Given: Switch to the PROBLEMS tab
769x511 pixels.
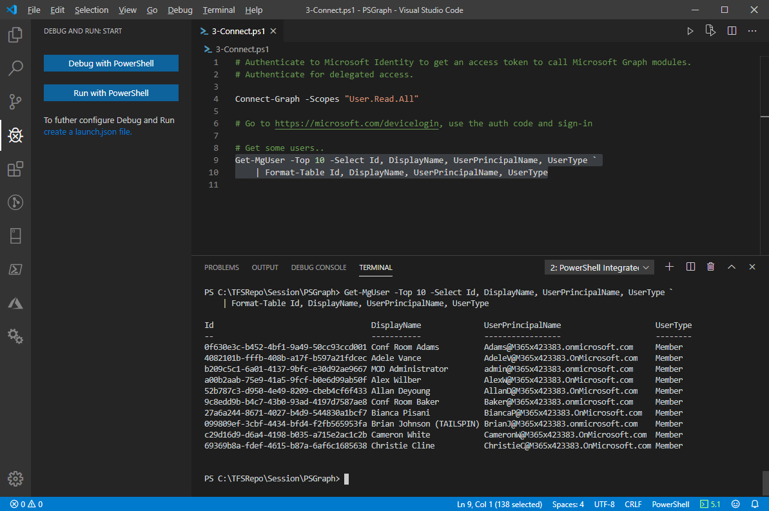Looking at the screenshot, I should [221, 267].
